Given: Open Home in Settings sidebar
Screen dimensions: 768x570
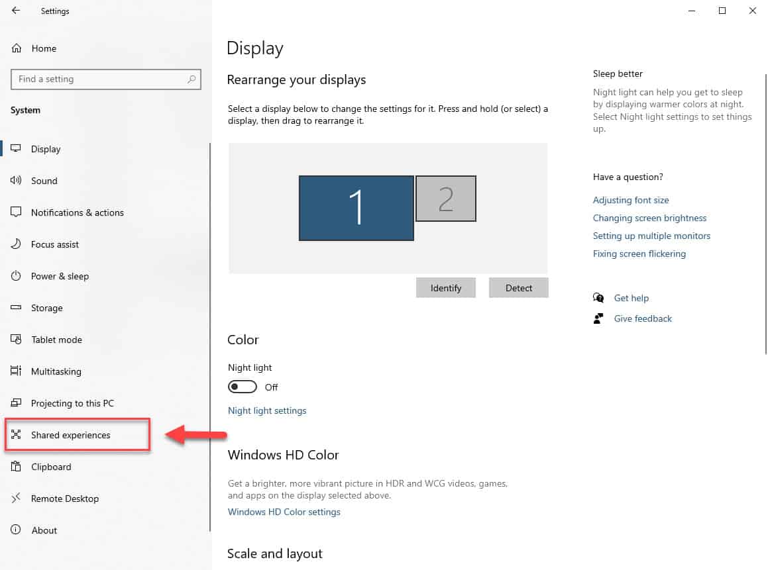Looking at the screenshot, I should pos(44,48).
